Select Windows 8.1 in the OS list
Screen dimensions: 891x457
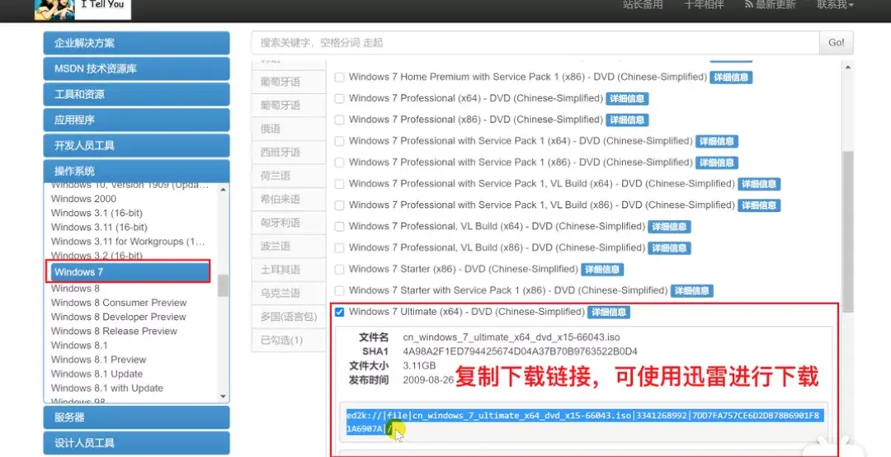pos(79,346)
